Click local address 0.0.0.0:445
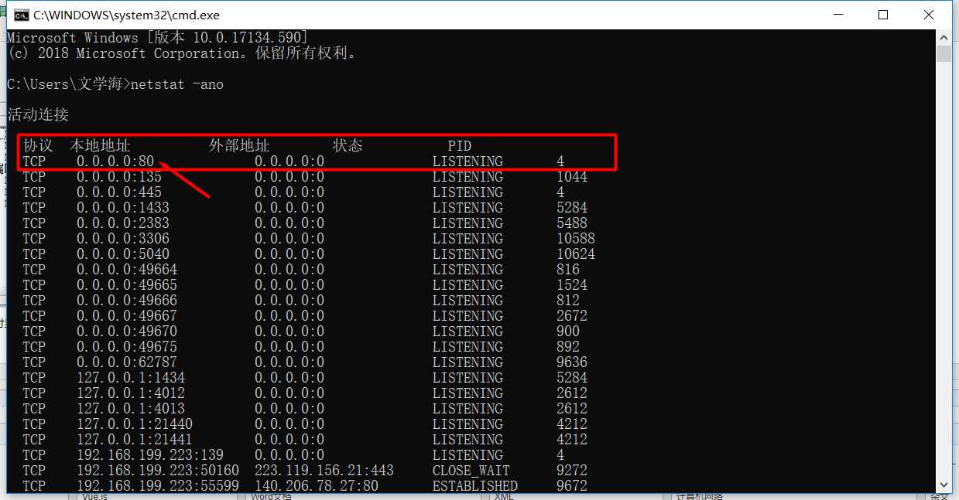This screenshot has width=959, height=500. (x=119, y=192)
